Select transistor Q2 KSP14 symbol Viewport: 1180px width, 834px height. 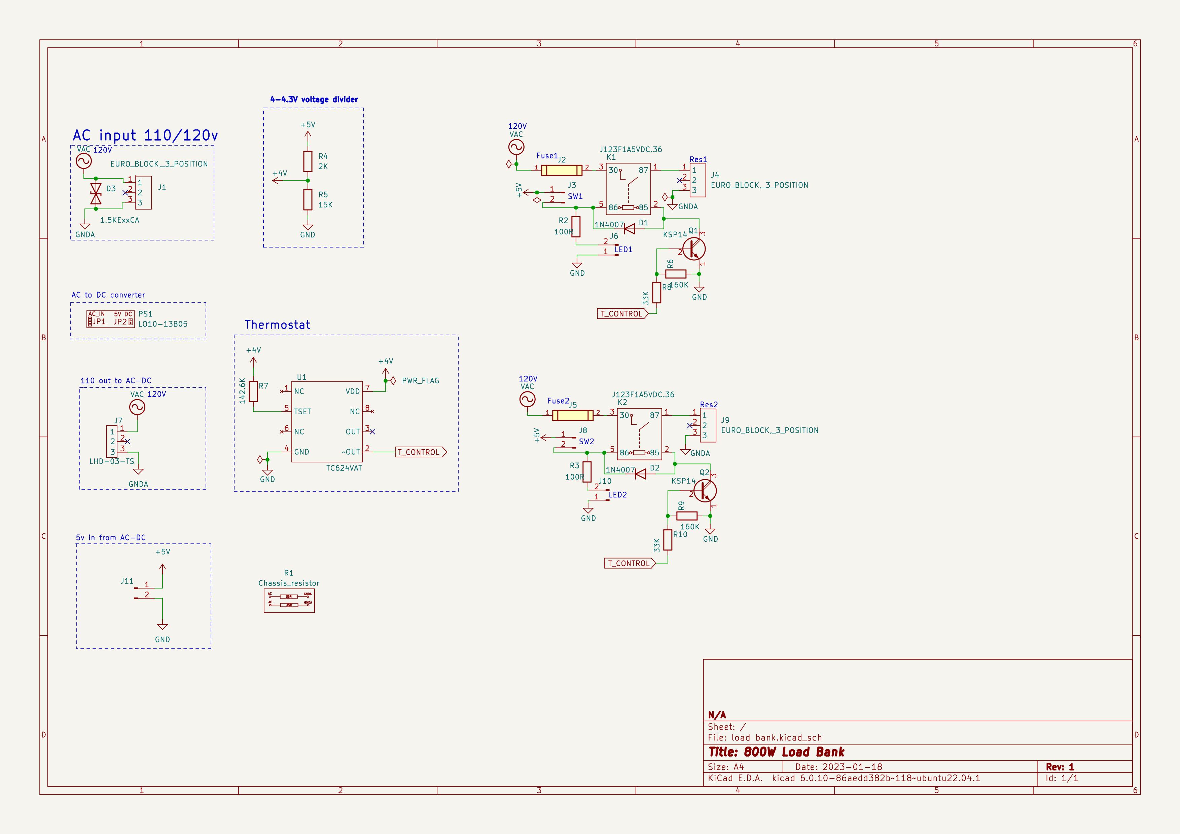pyautogui.click(x=705, y=491)
